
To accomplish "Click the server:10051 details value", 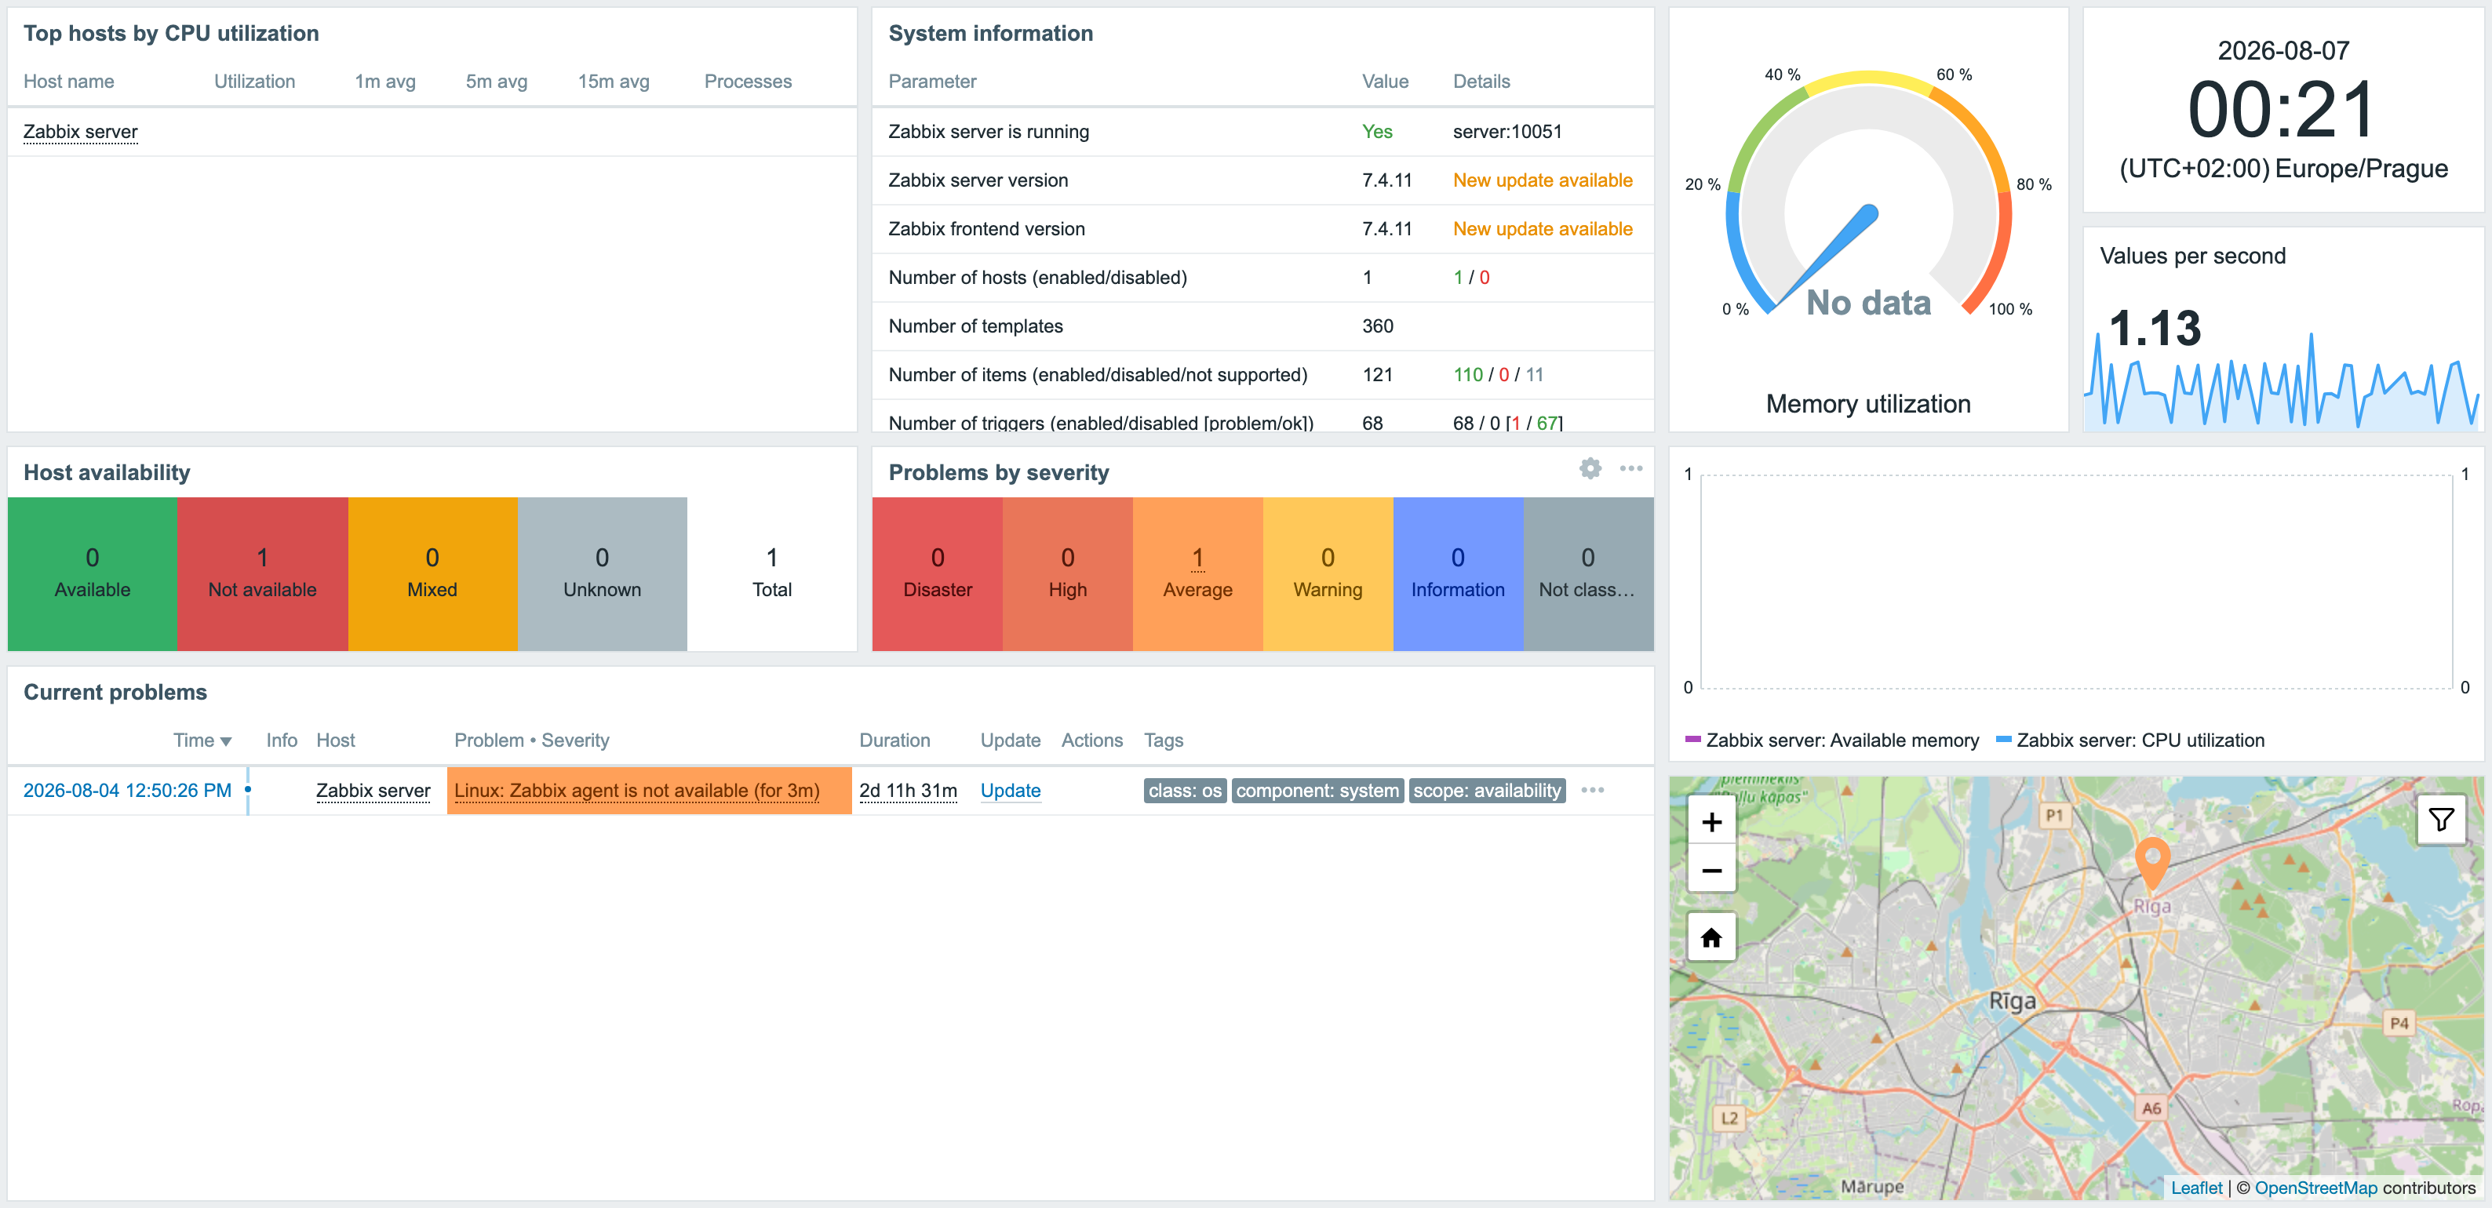I will click(x=1507, y=132).
